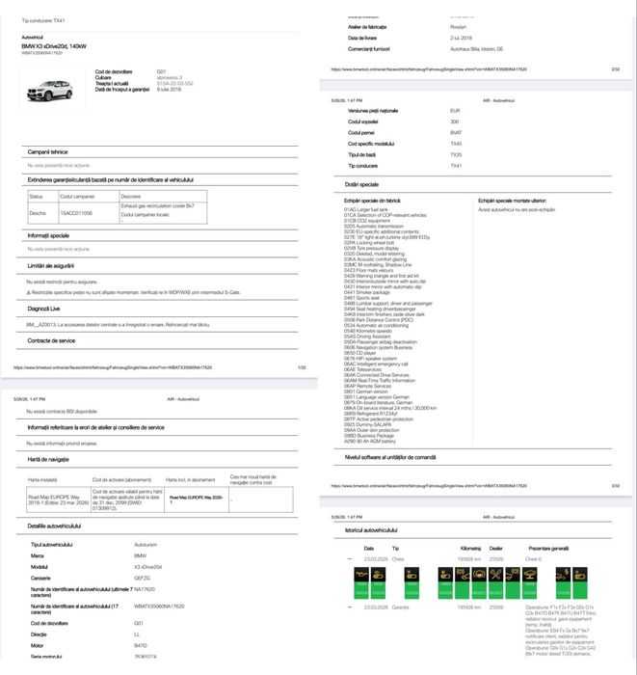Open the page 2/32 footer URL link
The image size is (637, 675).
point(429,68)
